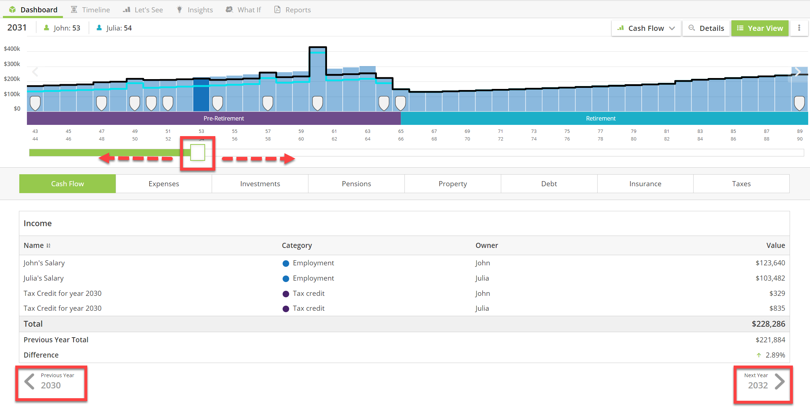Select Julia's person icon in header
Screen dimensions: 810x408
[x=99, y=28]
